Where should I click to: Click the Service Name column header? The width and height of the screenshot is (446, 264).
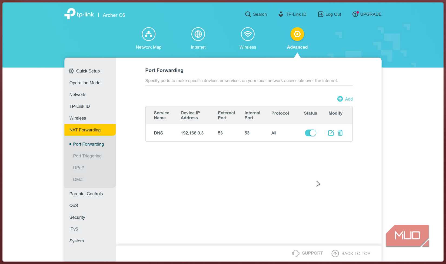pyautogui.click(x=162, y=115)
